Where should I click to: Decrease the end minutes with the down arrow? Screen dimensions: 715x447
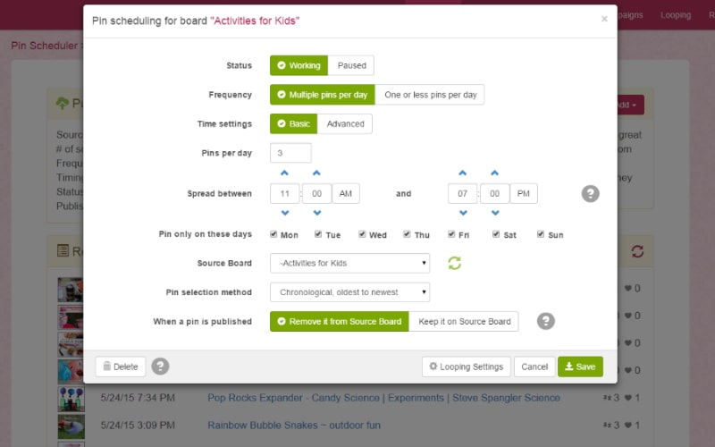pyautogui.click(x=495, y=213)
